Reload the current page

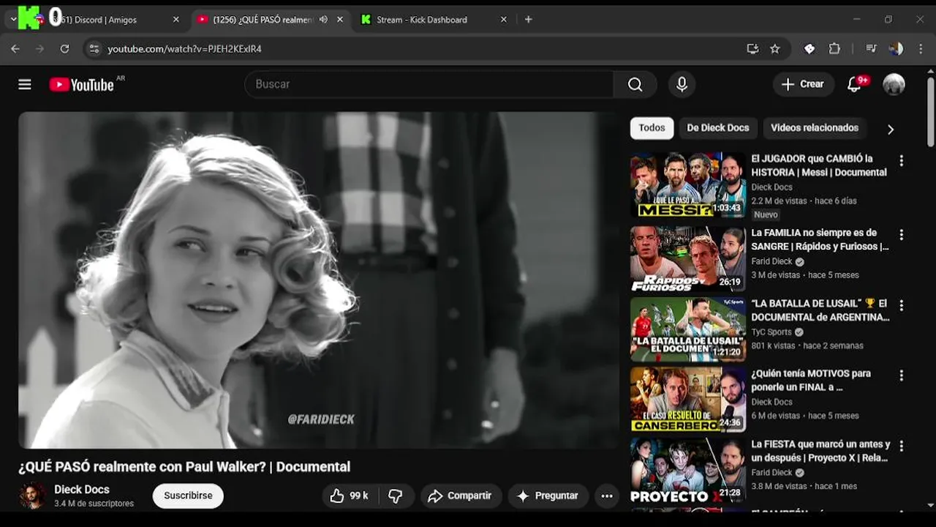click(x=64, y=49)
